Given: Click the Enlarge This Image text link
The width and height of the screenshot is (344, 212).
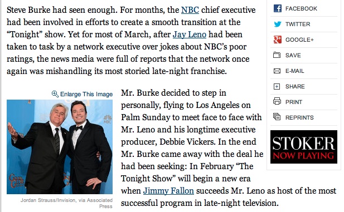Looking at the screenshot, I should 86,94.
